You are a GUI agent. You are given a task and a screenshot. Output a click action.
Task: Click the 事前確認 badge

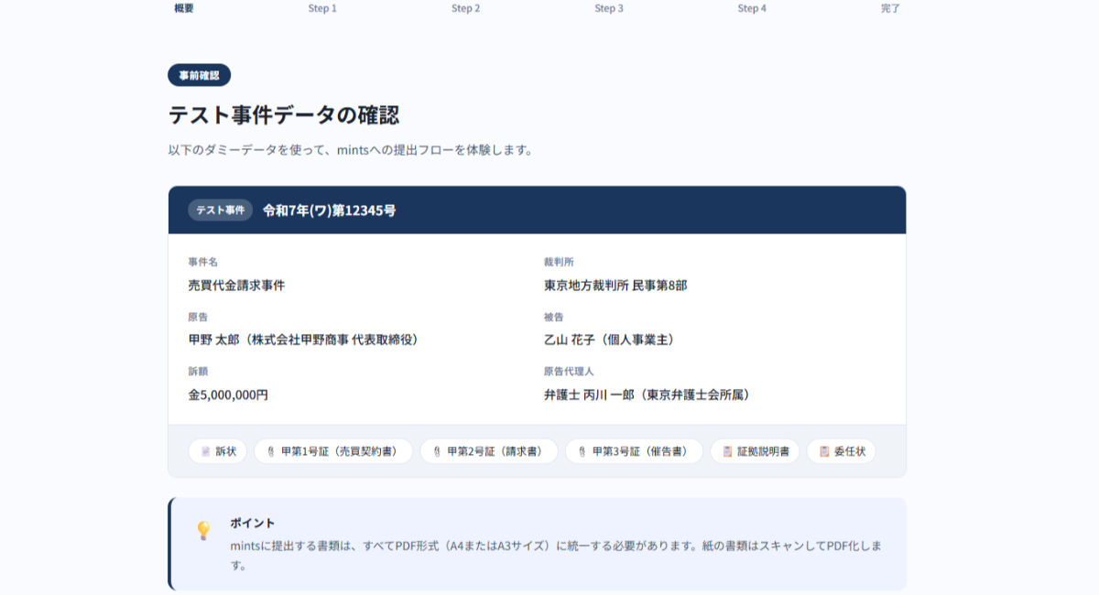click(199, 75)
